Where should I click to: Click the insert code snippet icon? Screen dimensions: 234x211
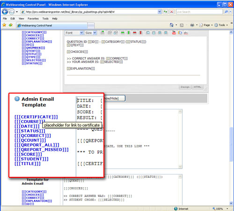(180, 33)
